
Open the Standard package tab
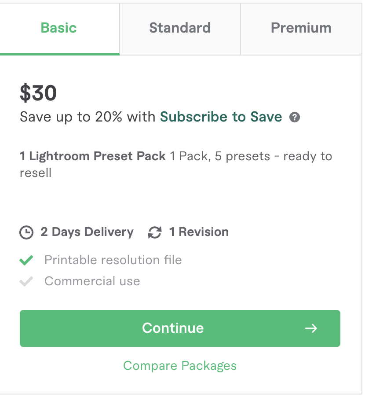[180, 28]
